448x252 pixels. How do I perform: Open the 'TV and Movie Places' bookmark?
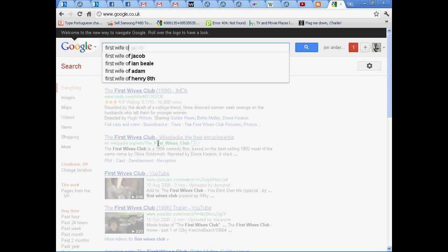(272, 23)
